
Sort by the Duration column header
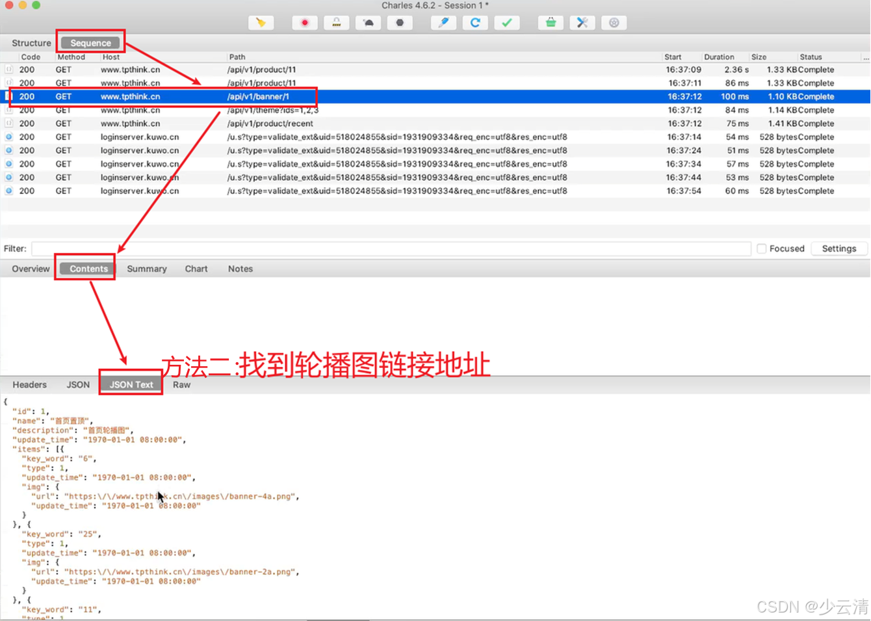(719, 57)
